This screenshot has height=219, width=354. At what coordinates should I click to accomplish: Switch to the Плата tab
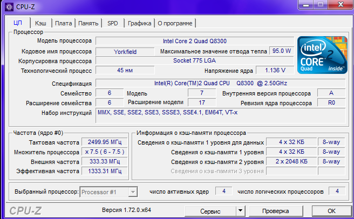pyautogui.click(x=64, y=23)
